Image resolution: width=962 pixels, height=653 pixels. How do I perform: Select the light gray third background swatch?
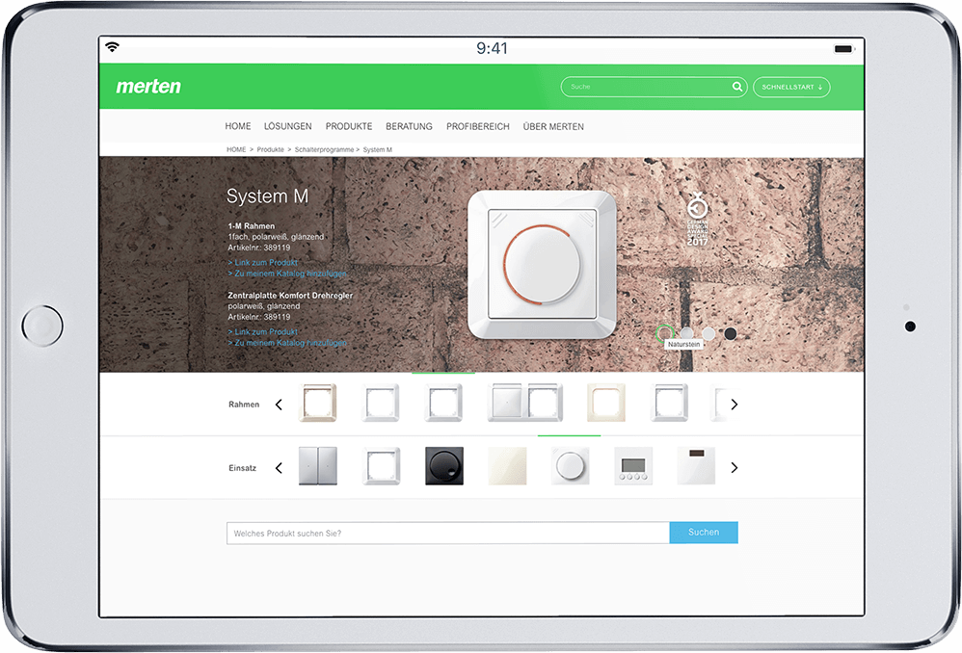click(708, 333)
